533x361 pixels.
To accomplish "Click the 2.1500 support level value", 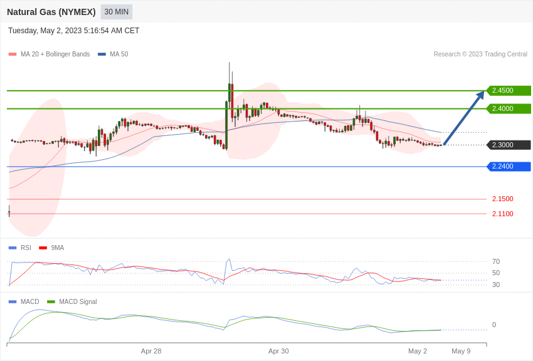I will tap(502, 199).
